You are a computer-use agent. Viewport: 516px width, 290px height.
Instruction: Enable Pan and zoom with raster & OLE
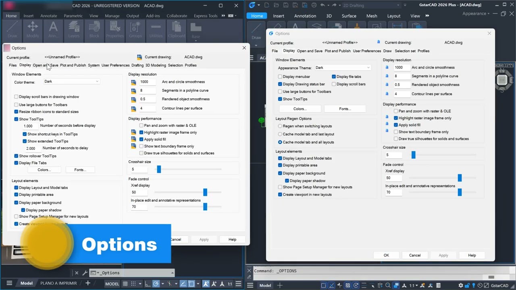tap(141, 125)
